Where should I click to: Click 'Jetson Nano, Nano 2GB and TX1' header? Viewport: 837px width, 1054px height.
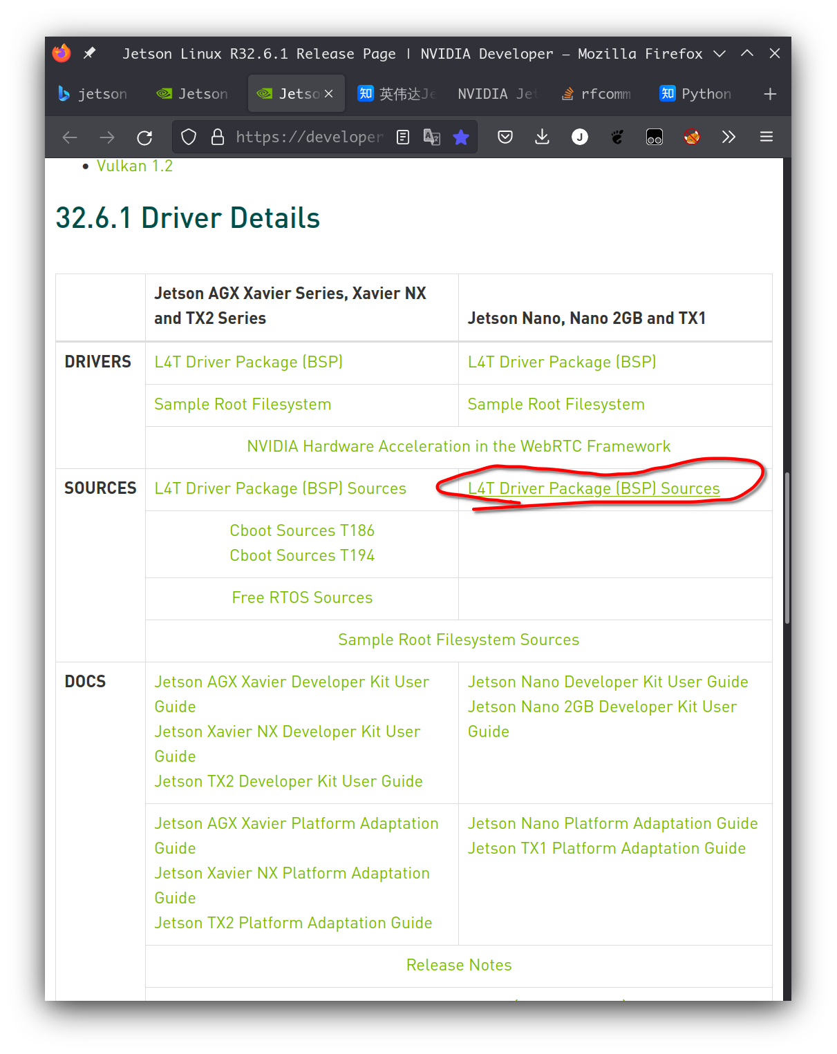[x=587, y=318]
